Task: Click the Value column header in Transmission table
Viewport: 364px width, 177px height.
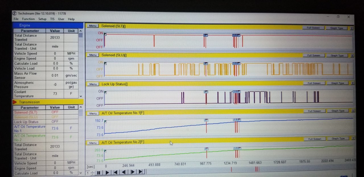Action: pos(55,107)
